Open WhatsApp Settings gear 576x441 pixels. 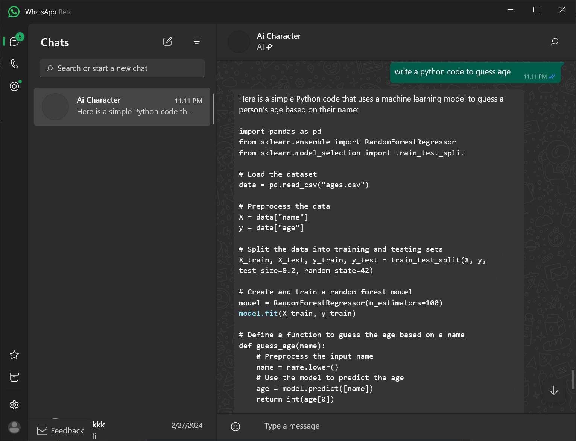point(14,405)
